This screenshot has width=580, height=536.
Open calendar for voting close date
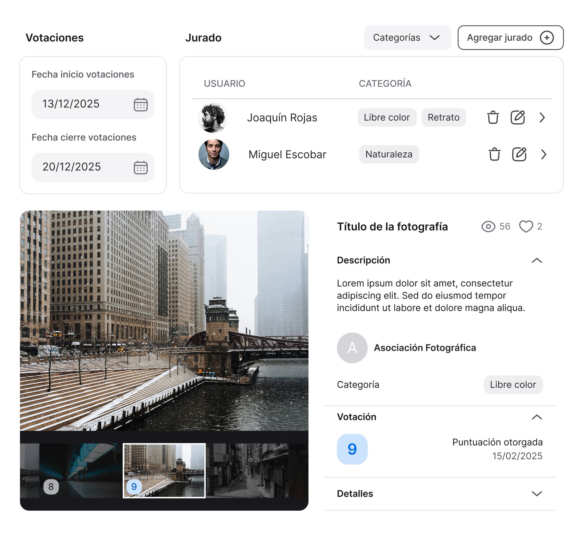[140, 167]
